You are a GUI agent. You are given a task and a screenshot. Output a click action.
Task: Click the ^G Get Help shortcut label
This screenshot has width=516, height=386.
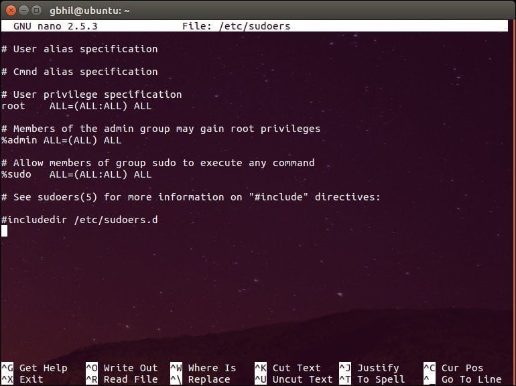(34, 368)
